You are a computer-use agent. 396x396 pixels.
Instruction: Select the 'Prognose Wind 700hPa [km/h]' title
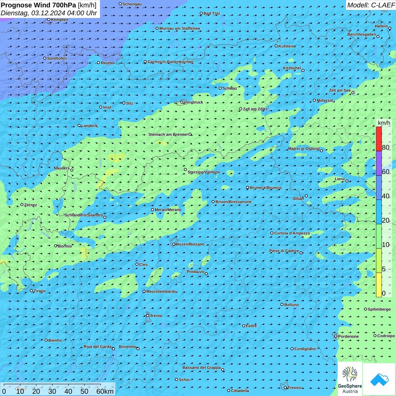tap(49, 5)
